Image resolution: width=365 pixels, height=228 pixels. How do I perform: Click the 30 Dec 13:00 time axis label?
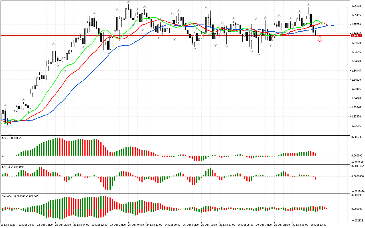(x=319, y=225)
